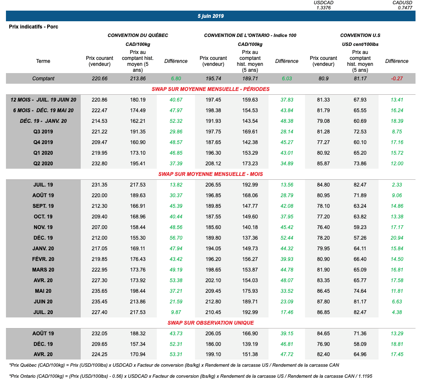Click the Prix Ontario formula footnote
The height and width of the screenshot is (385, 424).
point(191,376)
